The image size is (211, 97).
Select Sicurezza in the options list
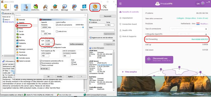tap(22, 52)
